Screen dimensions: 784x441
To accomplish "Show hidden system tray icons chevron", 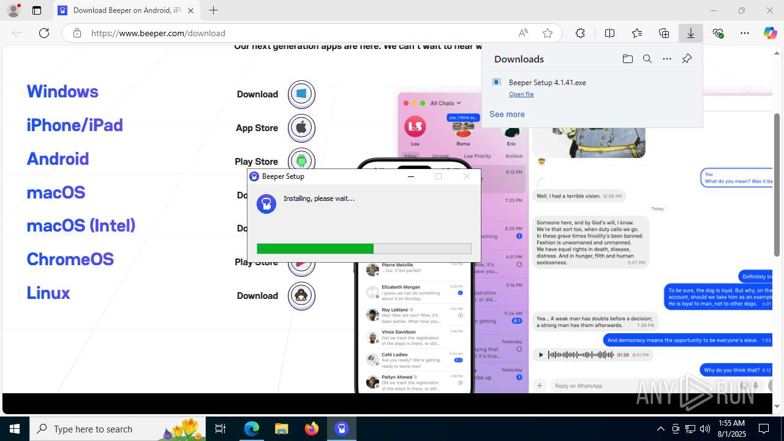I will coord(660,429).
